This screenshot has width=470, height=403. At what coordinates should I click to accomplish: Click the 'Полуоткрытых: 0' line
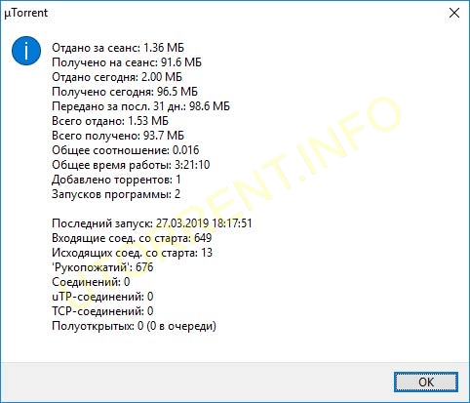tap(135, 326)
